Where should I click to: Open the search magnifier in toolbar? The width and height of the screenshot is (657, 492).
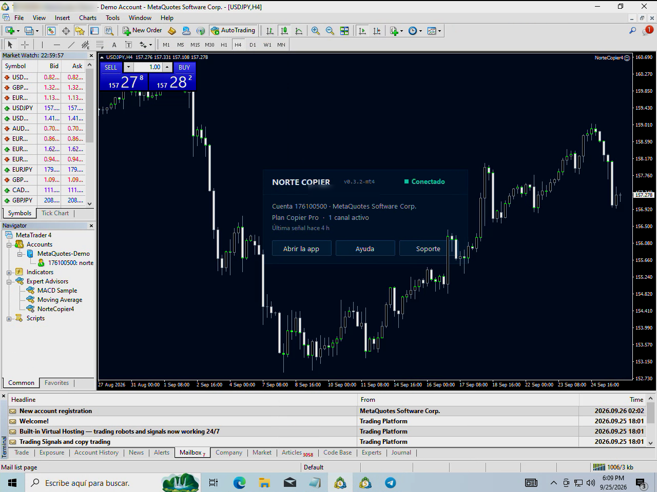point(632,31)
